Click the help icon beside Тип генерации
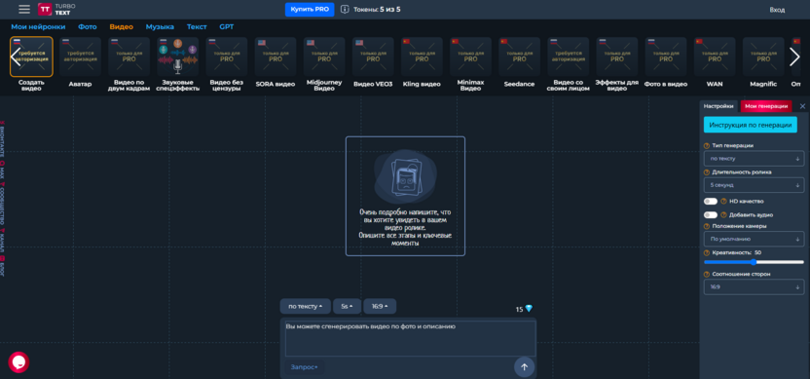This screenshot has width=810, height=379. [x=707, y=146]
